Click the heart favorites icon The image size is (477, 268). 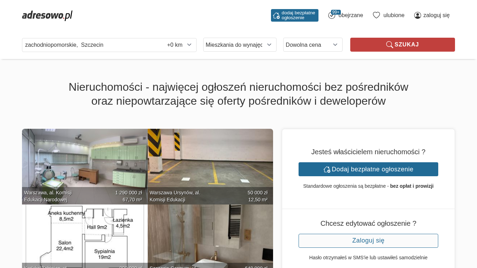(x=376, y=15)
